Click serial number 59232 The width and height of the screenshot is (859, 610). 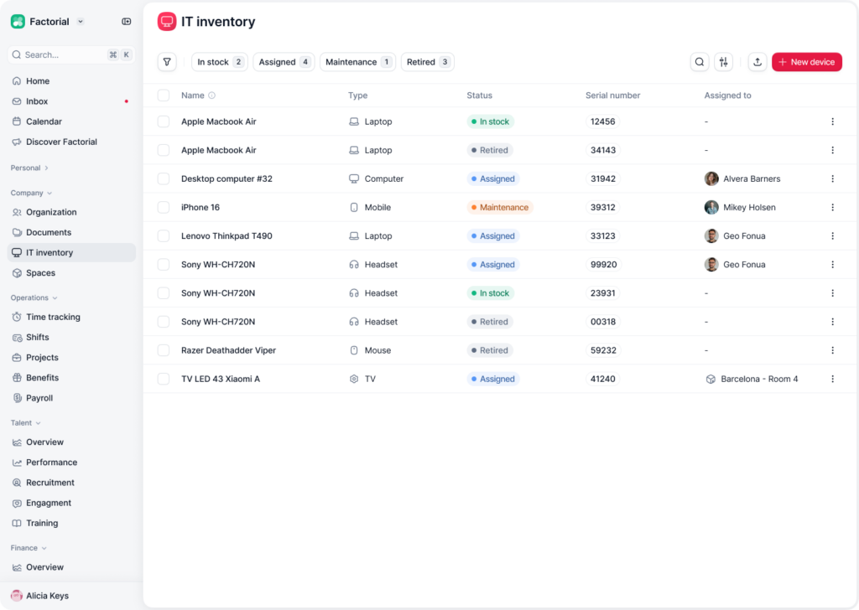tap(603, 350)
